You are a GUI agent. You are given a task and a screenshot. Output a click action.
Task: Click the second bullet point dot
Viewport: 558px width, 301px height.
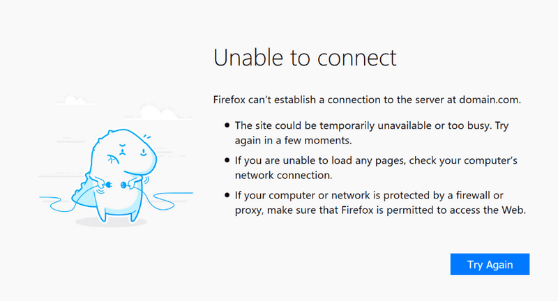226,160
